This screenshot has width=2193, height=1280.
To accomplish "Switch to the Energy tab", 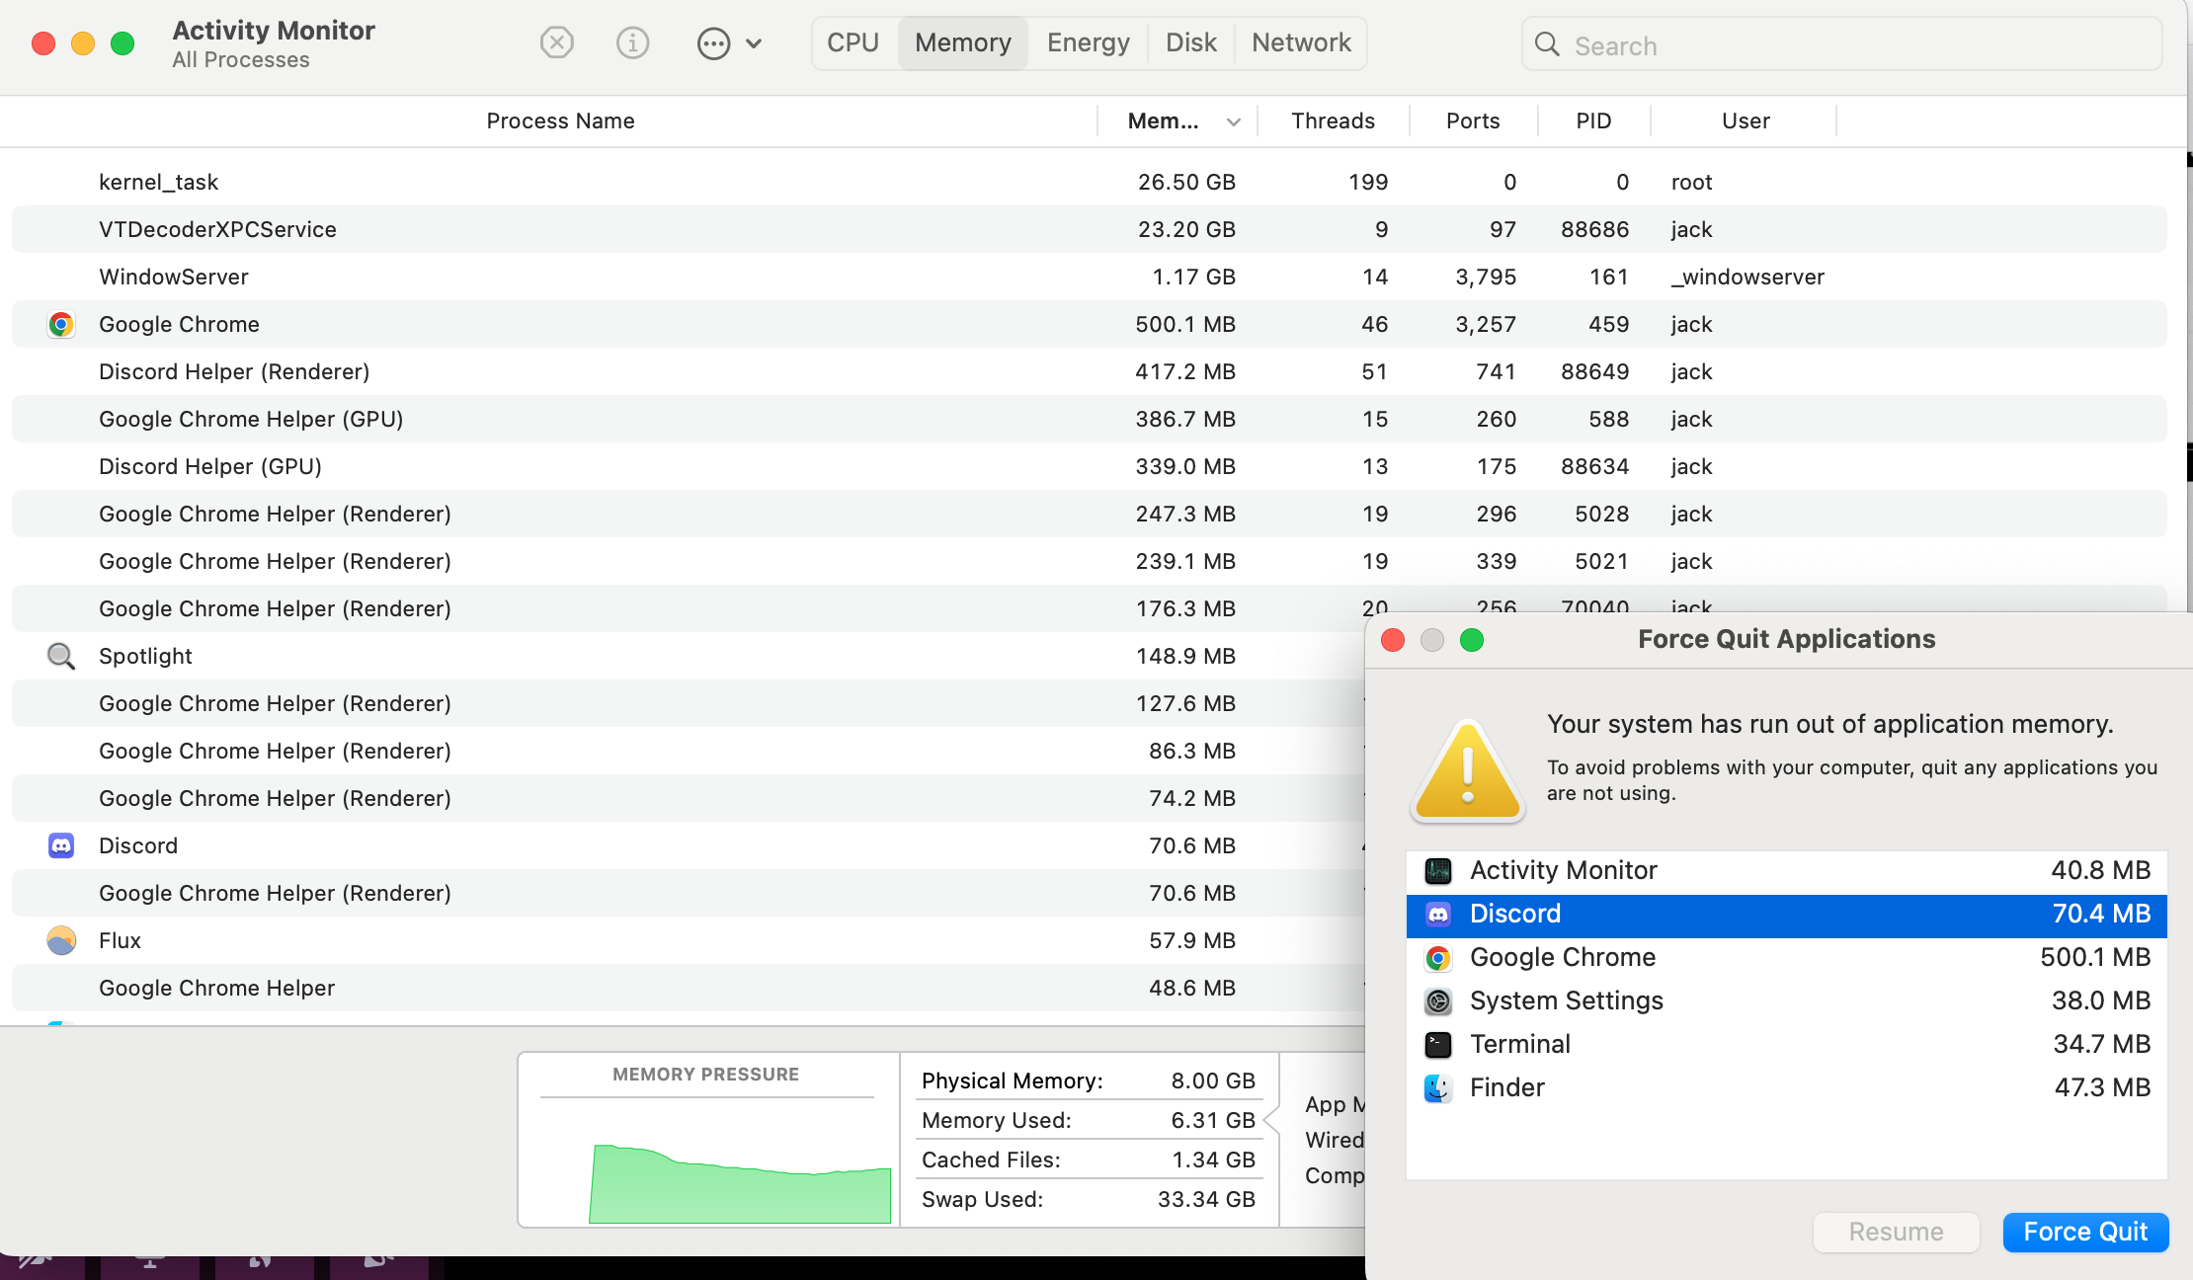I will pyautogui.click(x=1089, y=42).
